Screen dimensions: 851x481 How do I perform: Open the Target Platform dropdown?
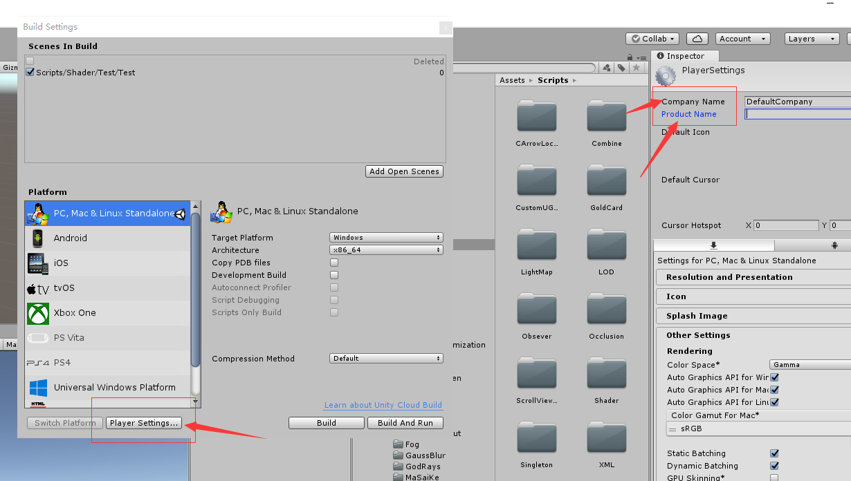tap(386, 237)
